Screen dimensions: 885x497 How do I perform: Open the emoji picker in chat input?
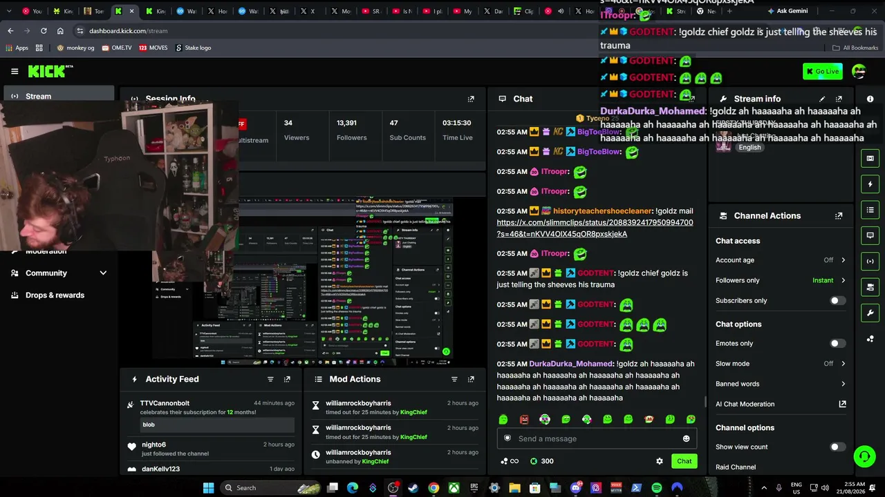pyautogui.click(x=686, y=438)
